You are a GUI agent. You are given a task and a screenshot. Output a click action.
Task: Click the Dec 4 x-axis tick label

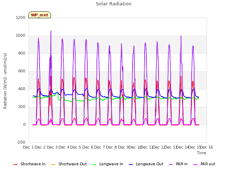click(64, 147)
